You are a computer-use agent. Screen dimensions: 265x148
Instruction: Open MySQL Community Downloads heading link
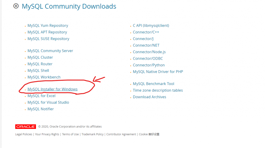[69, 6]
